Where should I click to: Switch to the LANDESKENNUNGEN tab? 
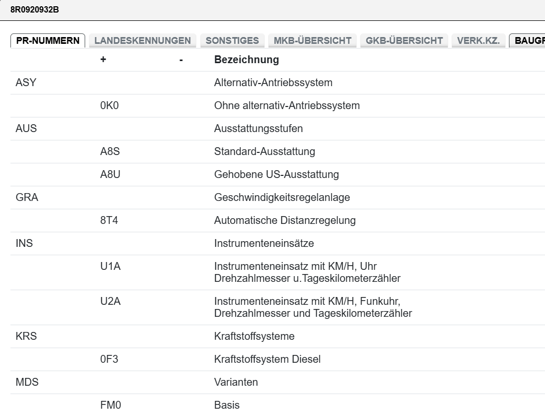pos(142,41)
